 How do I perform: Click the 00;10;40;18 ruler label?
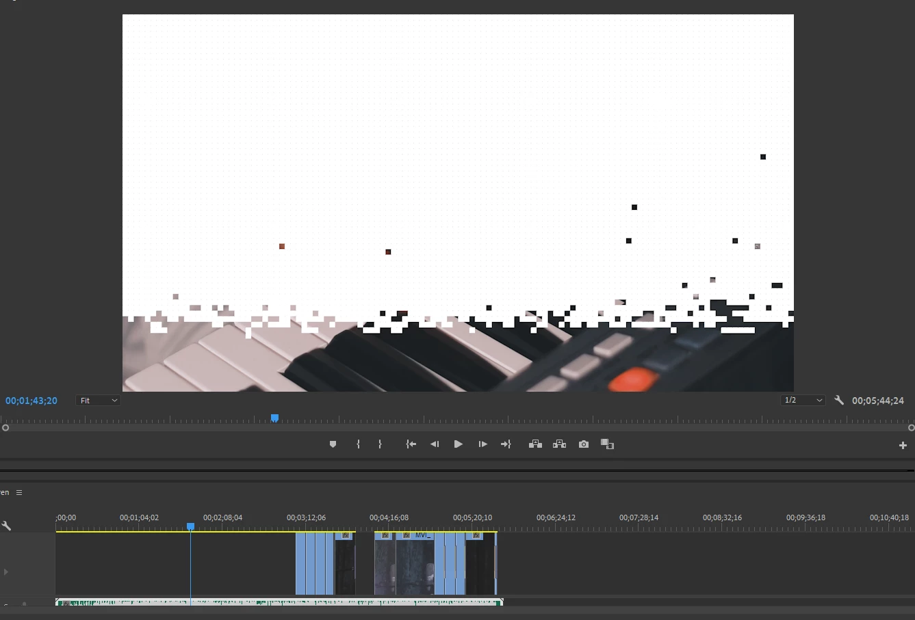(889, 517)
